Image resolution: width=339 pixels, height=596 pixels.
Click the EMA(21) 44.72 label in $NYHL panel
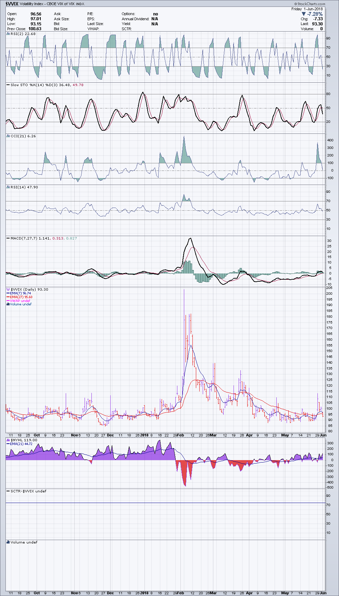(21, 444)
